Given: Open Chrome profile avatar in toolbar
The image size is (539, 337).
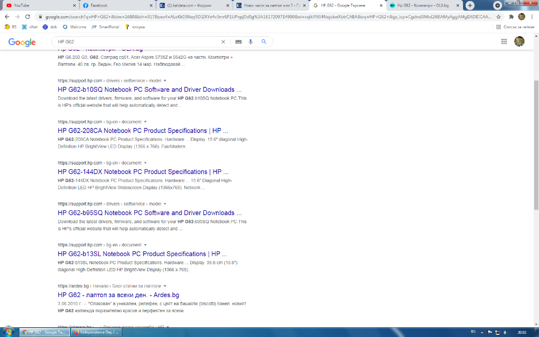Looking at the screenshot, I should pyautogui.click(x=521, y=17).
